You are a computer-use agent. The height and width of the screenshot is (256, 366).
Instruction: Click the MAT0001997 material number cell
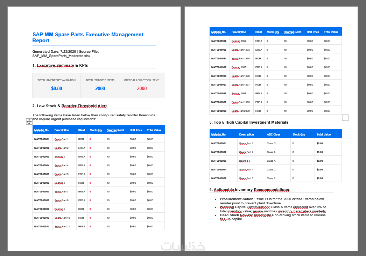[219, 85]
